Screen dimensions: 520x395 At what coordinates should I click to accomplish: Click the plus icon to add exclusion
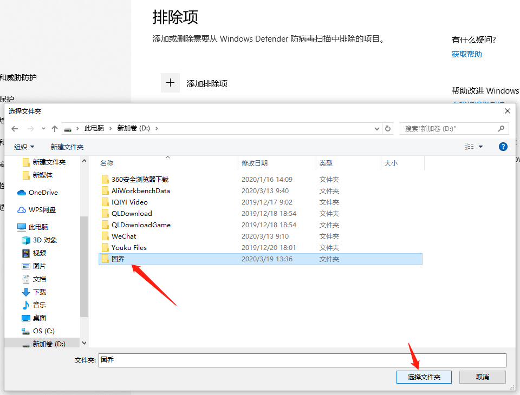tap(170, 83)
